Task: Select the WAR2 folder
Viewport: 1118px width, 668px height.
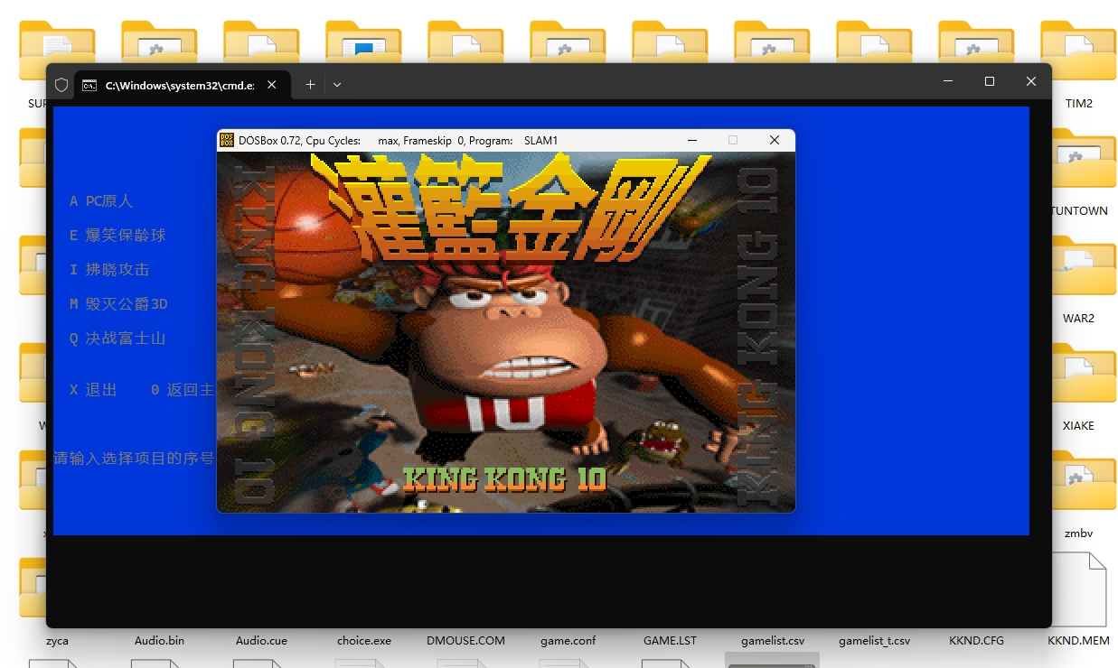Action: 1077,269
